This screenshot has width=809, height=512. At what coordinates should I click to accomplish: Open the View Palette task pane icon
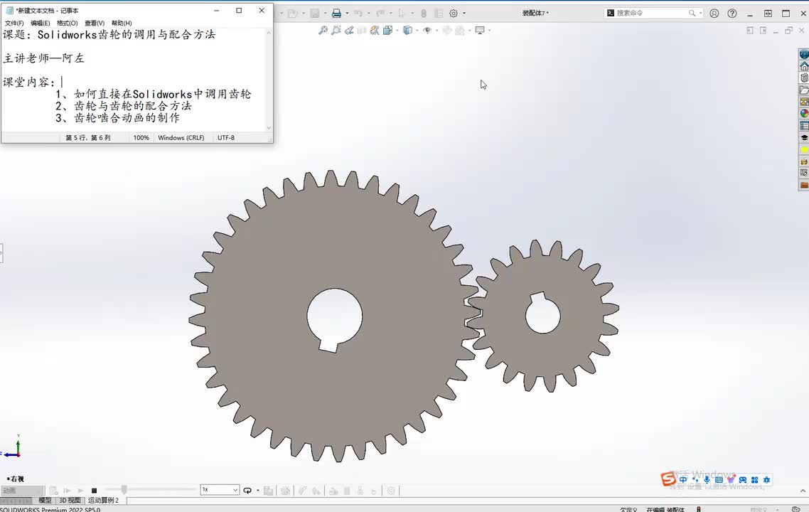pos(804,102)
